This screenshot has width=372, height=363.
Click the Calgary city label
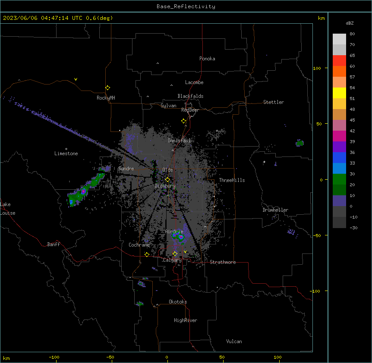[172, 260]
